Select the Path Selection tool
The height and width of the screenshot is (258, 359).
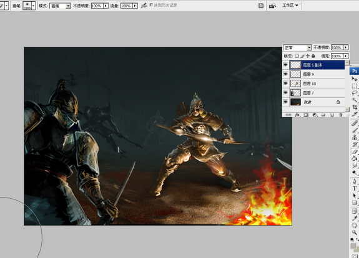pyautogui.click(x=355, y=196)
